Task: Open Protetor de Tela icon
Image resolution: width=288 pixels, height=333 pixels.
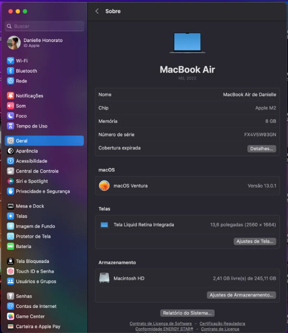Action: click(x=10, y=236)
